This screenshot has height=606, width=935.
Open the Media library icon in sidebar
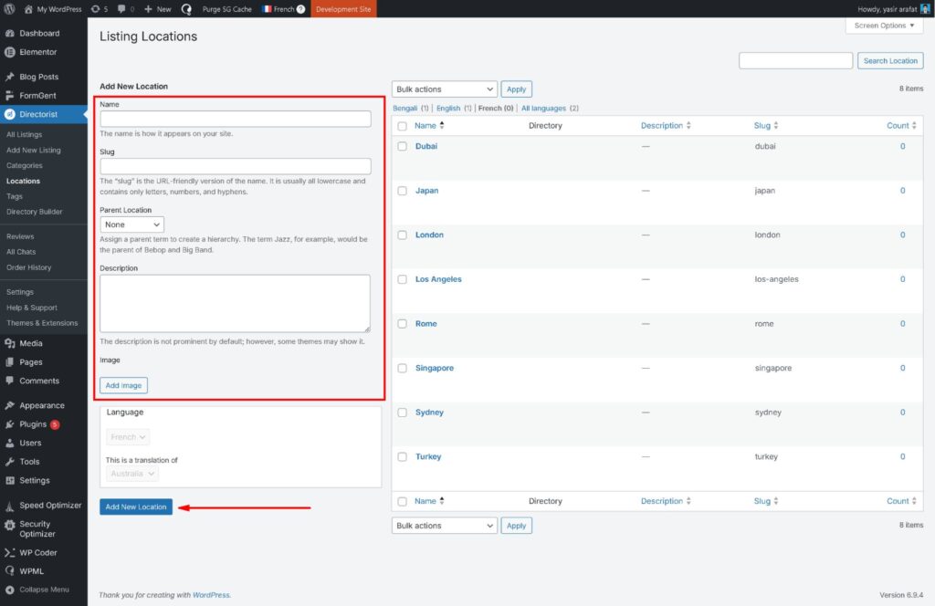pyautogui.click(x=10, y=343)
